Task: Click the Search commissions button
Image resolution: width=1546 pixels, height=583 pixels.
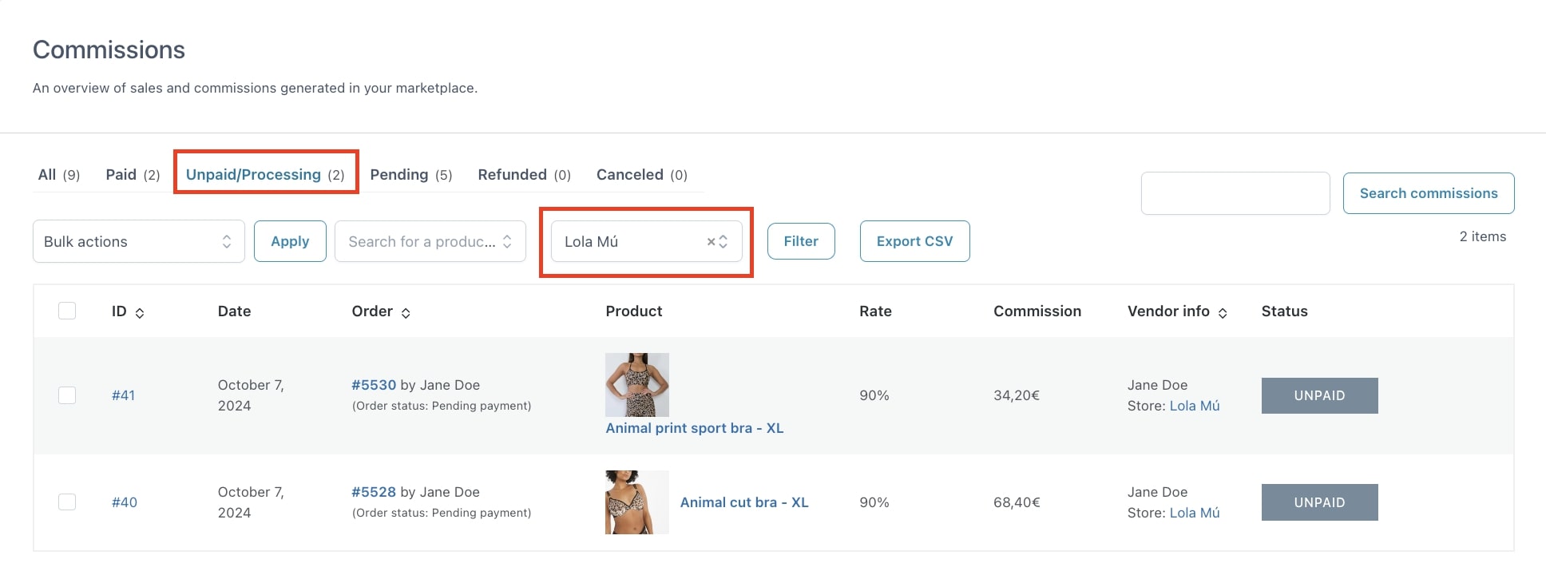Action: point(1429,193)
